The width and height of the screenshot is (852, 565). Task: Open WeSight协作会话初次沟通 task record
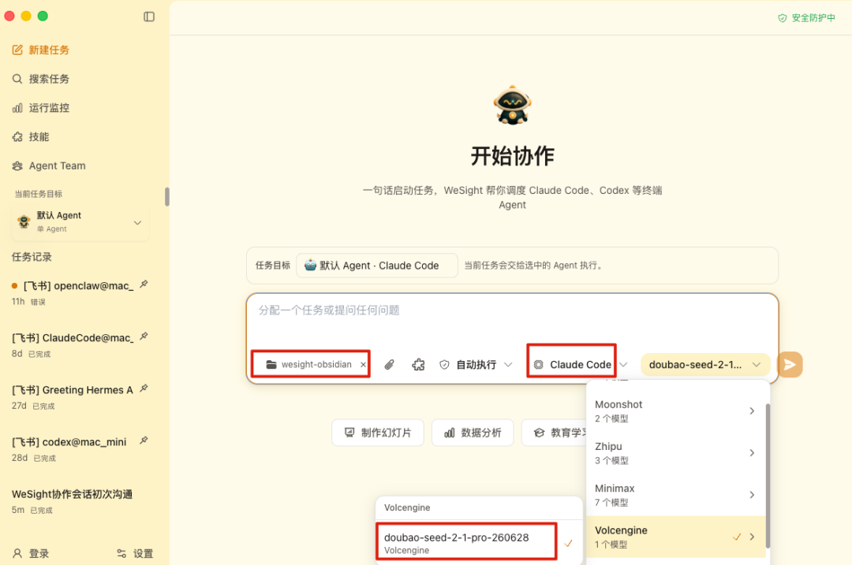point(73,494)
